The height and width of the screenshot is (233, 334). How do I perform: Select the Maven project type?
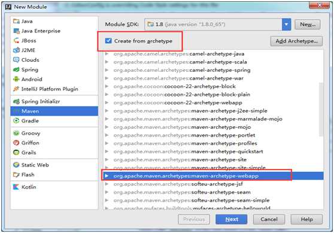54,111
